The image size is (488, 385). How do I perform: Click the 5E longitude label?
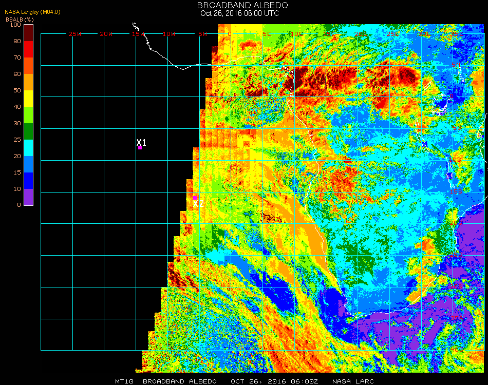click(266, 34)
